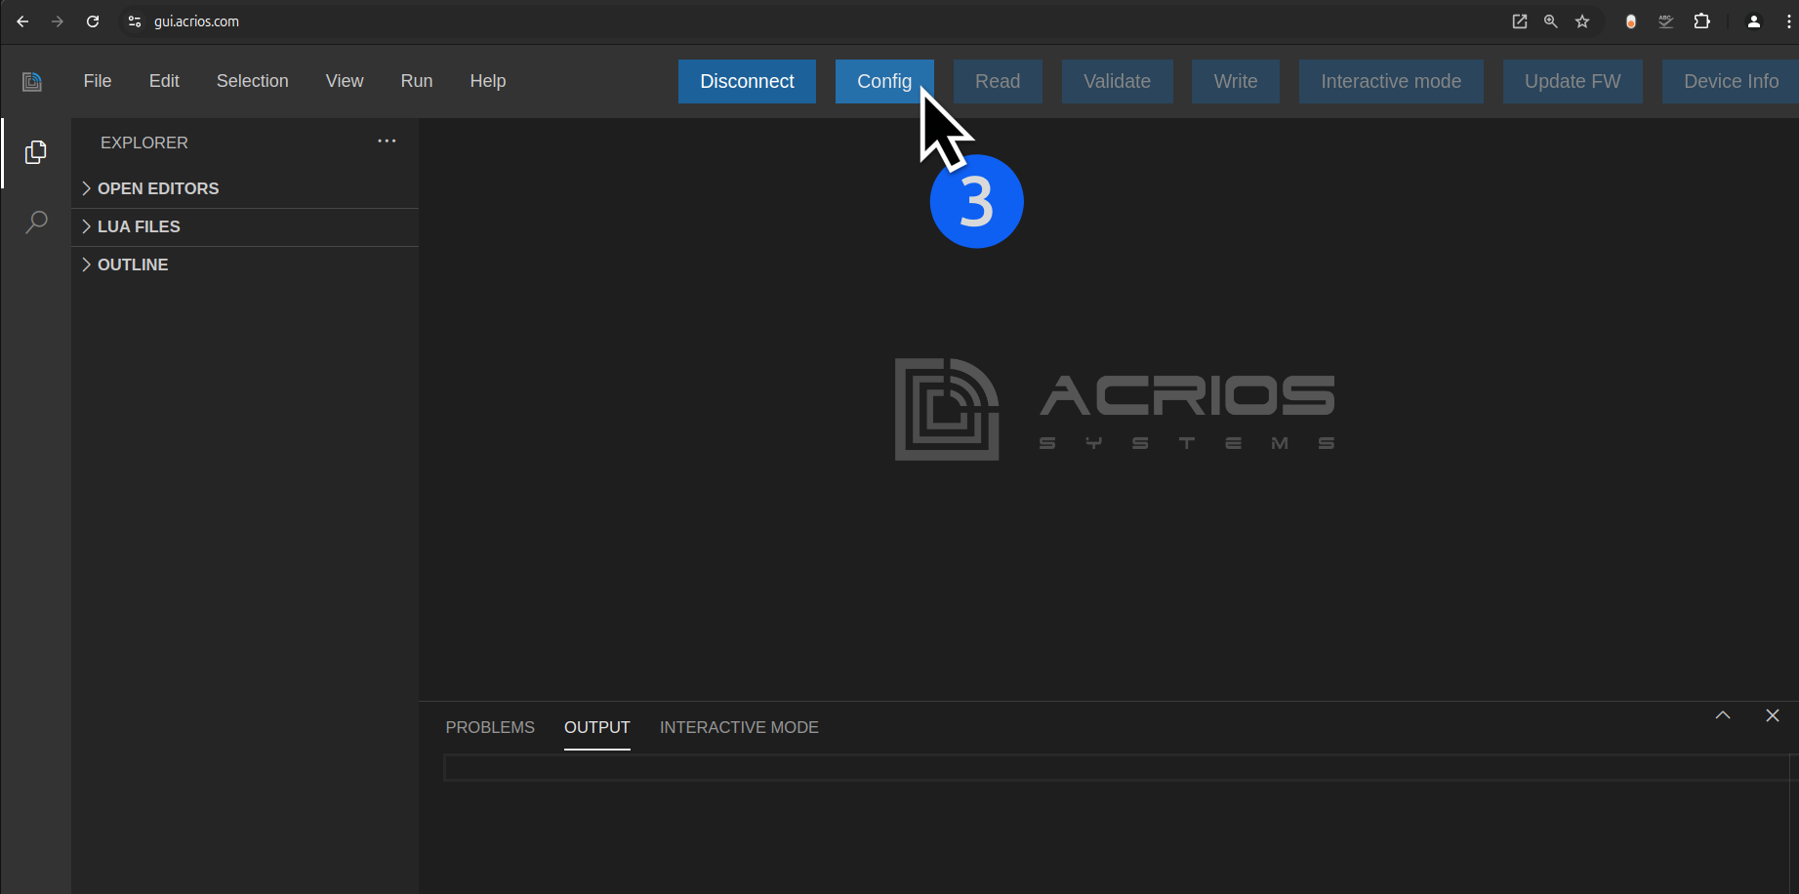Switch to the PROBLEMS tab
This screenshot has height=894, width=1799.
[x=490, y=727]
